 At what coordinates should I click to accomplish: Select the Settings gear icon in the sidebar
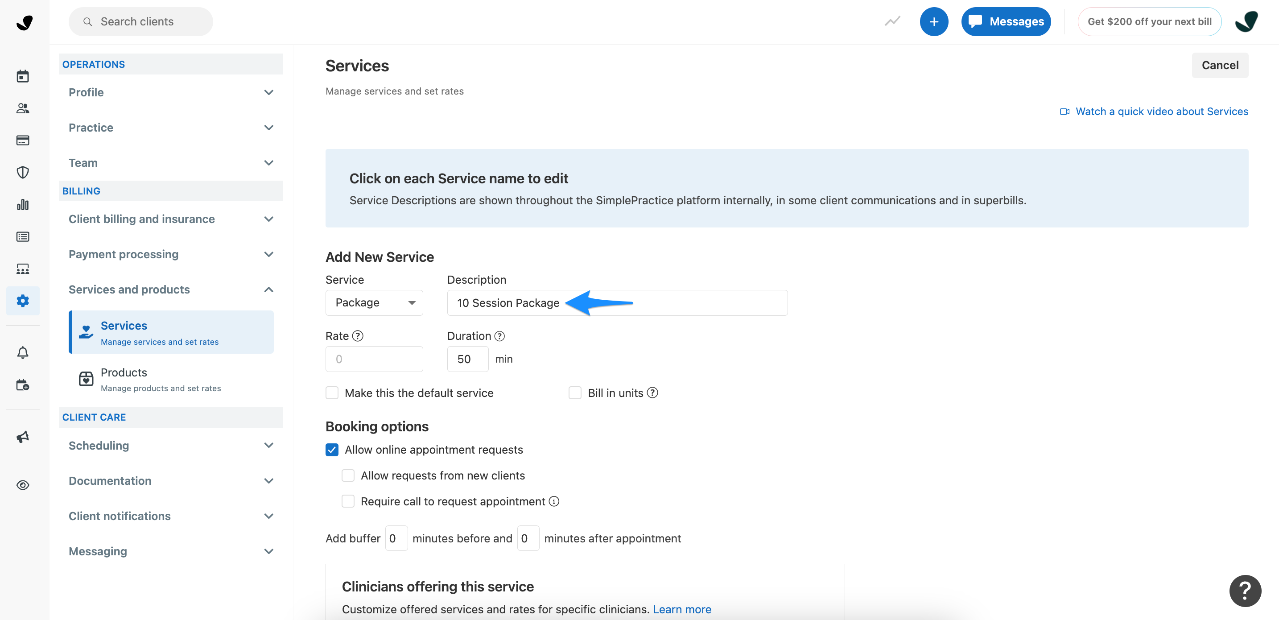tap(23, 301)
